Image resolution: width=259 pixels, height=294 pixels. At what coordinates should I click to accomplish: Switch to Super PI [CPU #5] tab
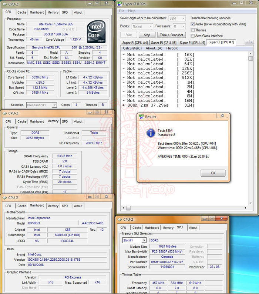(x=164, y=43)
